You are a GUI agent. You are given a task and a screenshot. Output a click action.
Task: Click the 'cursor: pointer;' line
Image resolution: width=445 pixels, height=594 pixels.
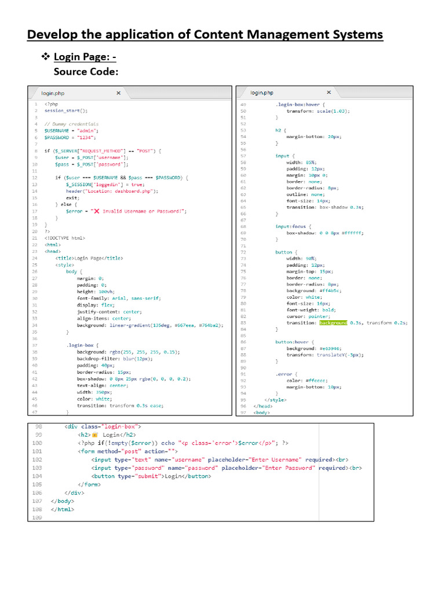pyautogui.click(x=308, y=316)
